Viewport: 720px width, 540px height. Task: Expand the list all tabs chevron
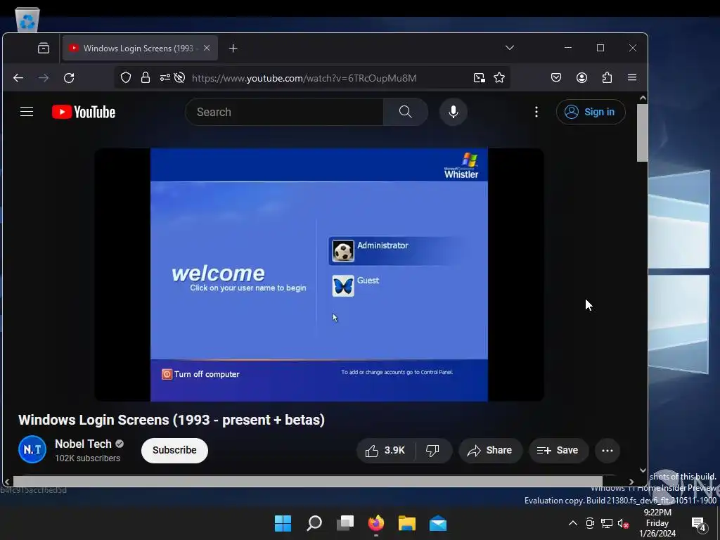click(x=510, y=48)
